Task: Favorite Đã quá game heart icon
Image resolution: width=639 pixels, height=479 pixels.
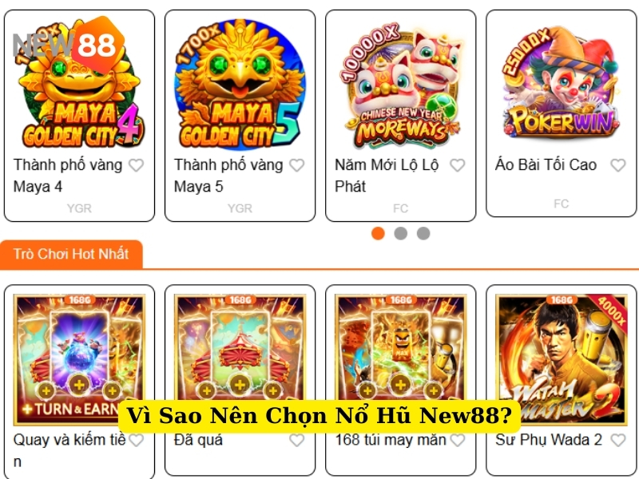Action: 296,441
